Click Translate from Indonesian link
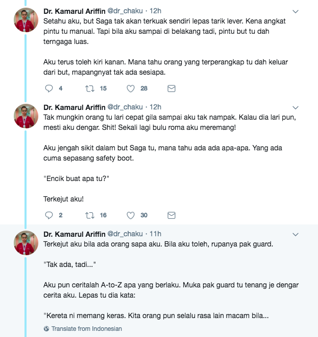This screenshot has width=318, height=337. [86, 329]
